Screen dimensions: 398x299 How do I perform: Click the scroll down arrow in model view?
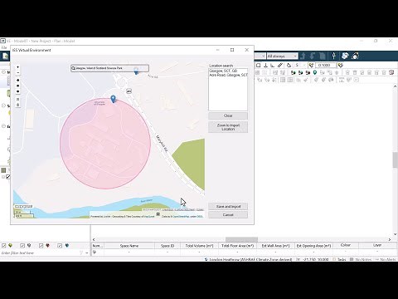click(395, 234)
